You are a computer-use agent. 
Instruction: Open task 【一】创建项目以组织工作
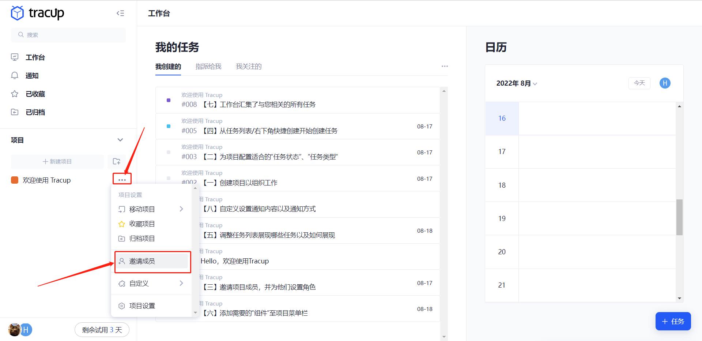click(298, 178)
